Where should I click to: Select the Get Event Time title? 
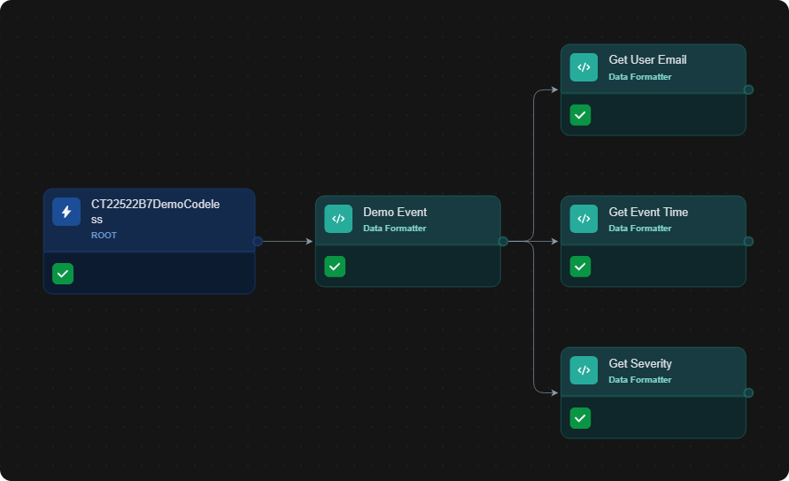coord(648,212)
